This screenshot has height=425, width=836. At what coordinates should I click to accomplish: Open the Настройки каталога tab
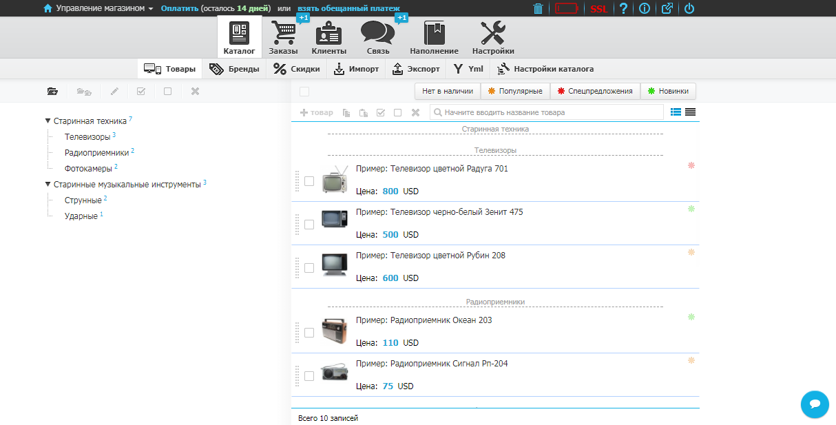[545, 69]
